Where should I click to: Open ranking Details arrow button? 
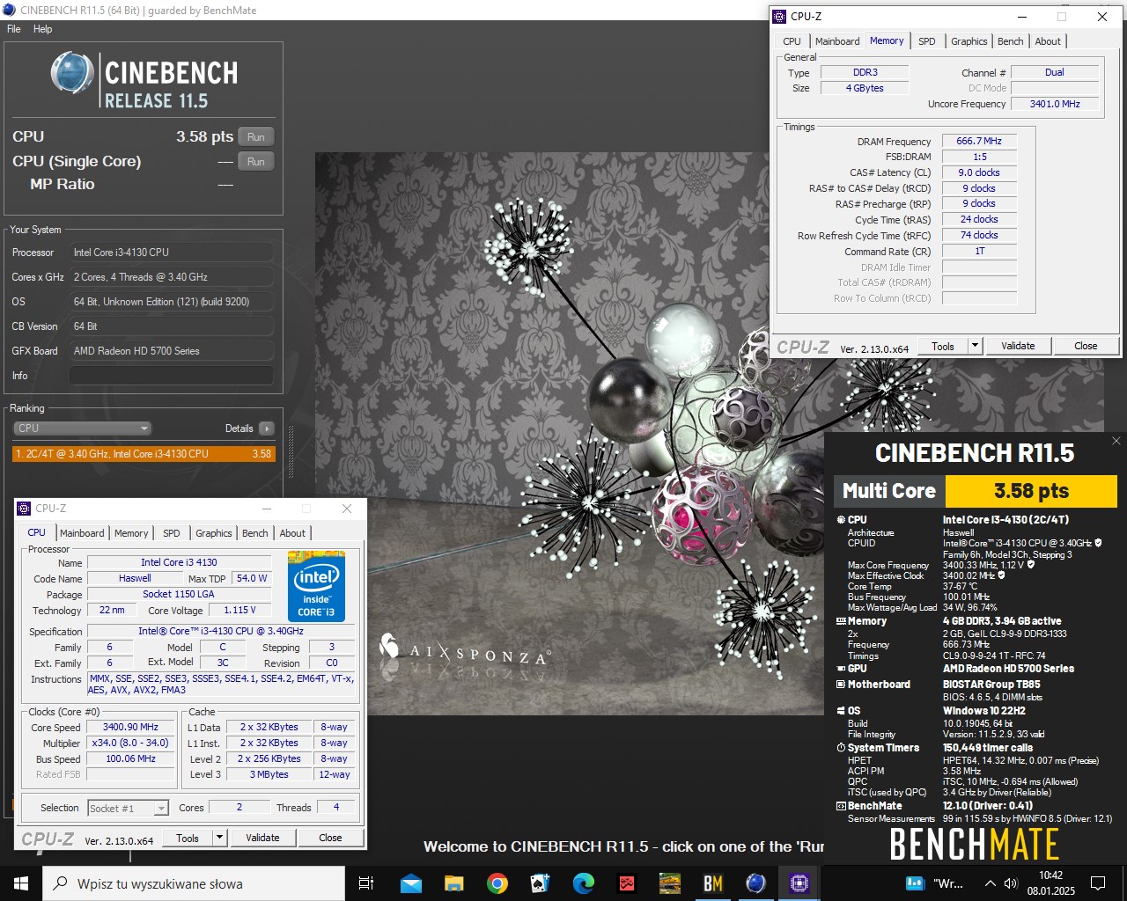click(x=266, y=429)
